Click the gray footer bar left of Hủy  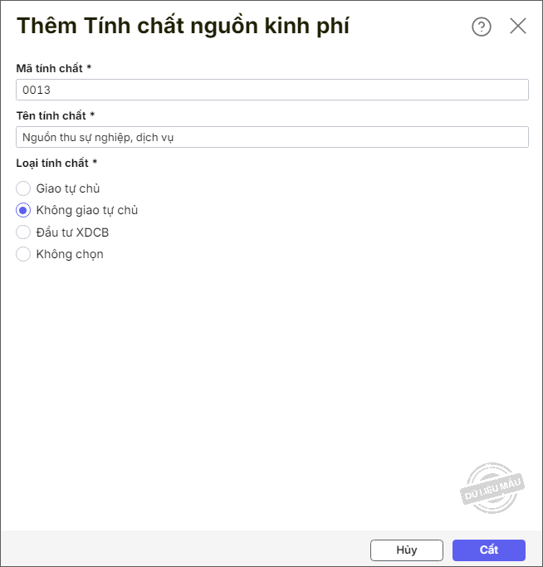point(183,549)
